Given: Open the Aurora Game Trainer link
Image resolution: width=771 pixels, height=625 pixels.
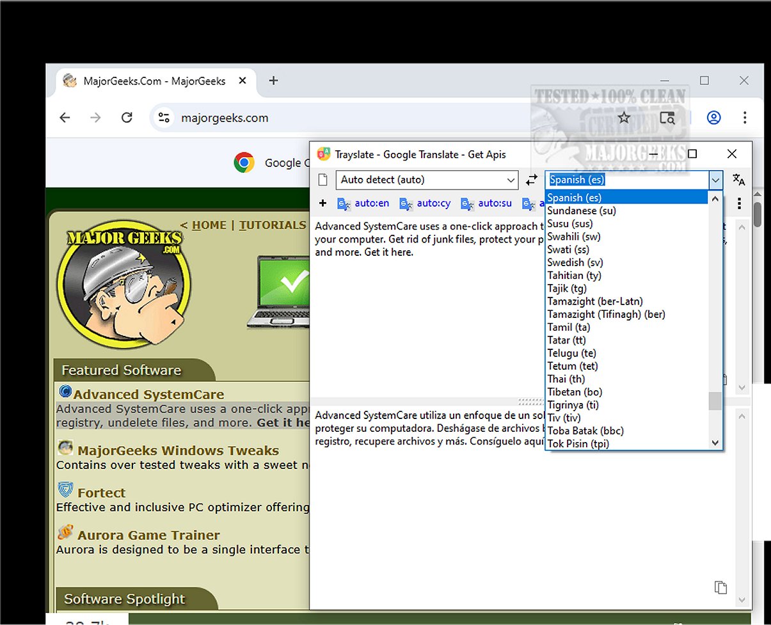Looking at the screenshot, I should pos(148,535).
